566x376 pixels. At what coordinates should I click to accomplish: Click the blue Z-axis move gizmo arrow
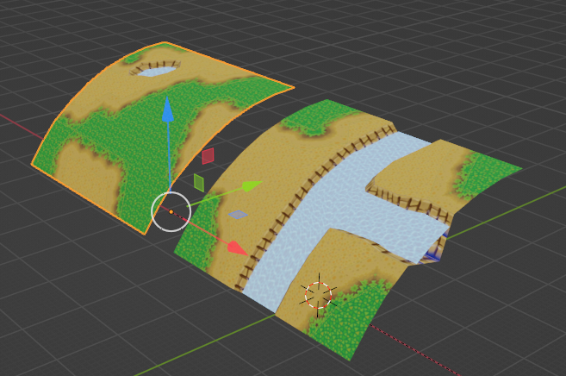click(168, 110)
